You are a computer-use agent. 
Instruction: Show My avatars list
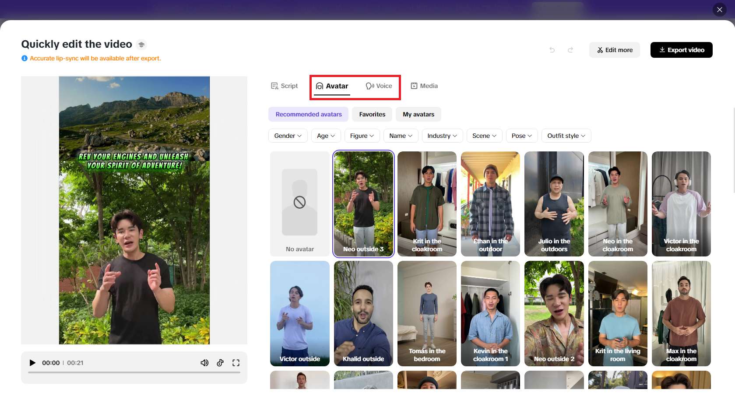[x=418, y=114]
